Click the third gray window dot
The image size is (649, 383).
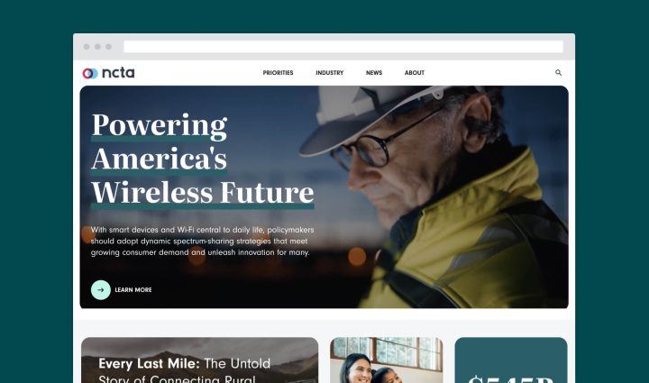pyautogui.click(x=108, y=47)
